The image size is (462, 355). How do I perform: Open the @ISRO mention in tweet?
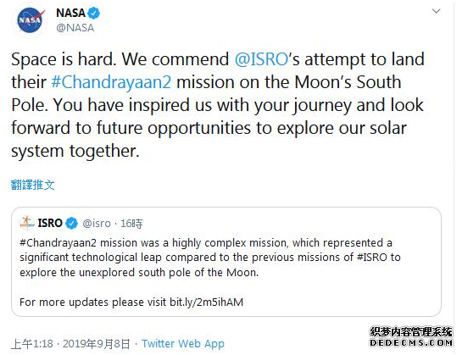(262, 59)
